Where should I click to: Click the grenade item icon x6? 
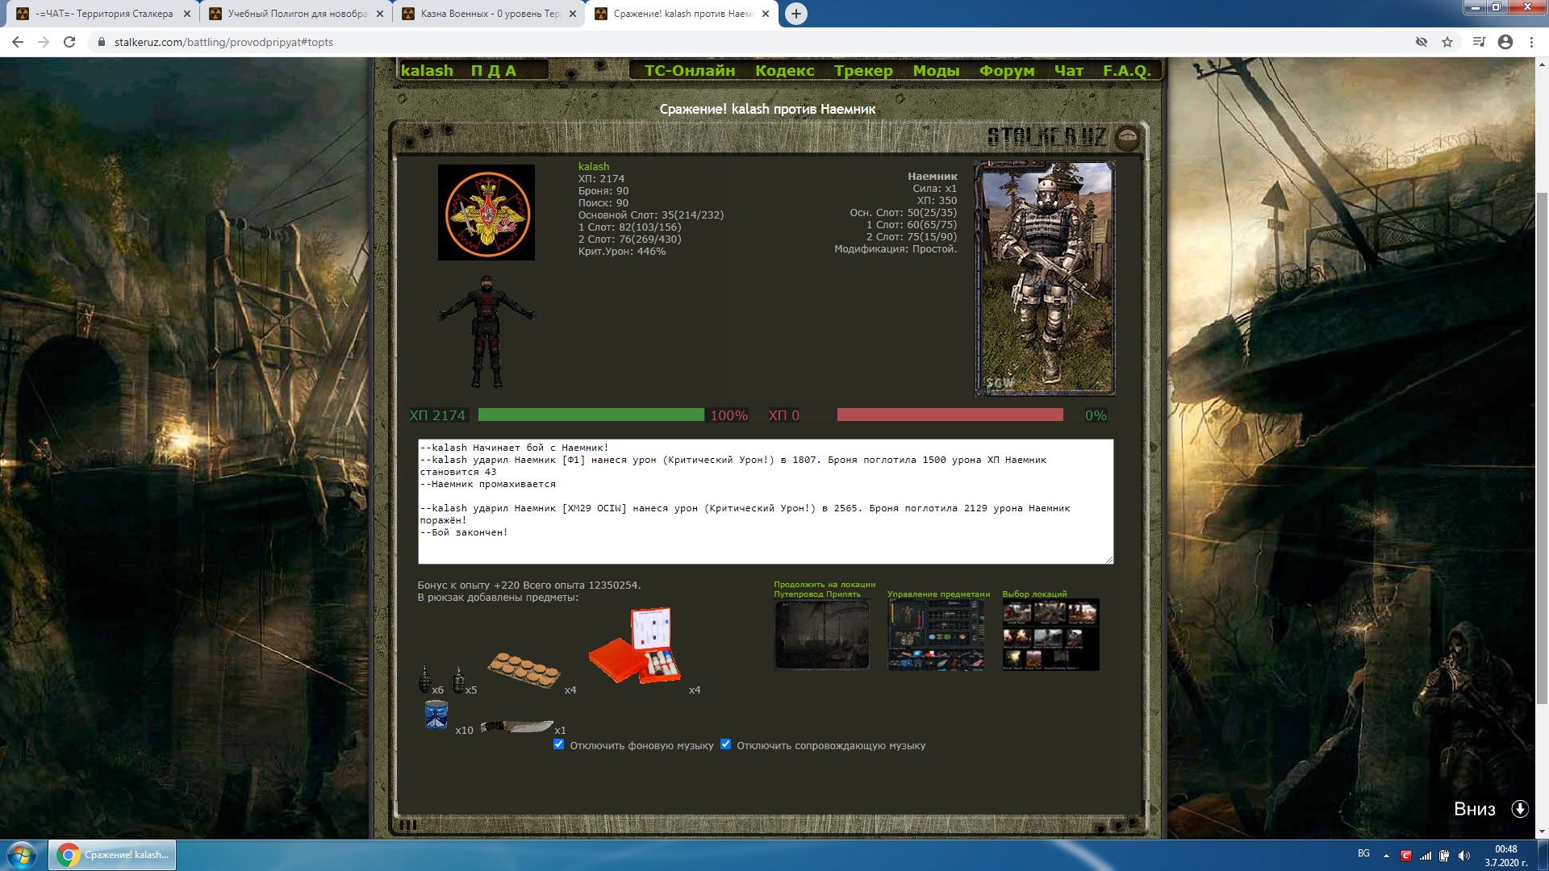tap(425, 680)
